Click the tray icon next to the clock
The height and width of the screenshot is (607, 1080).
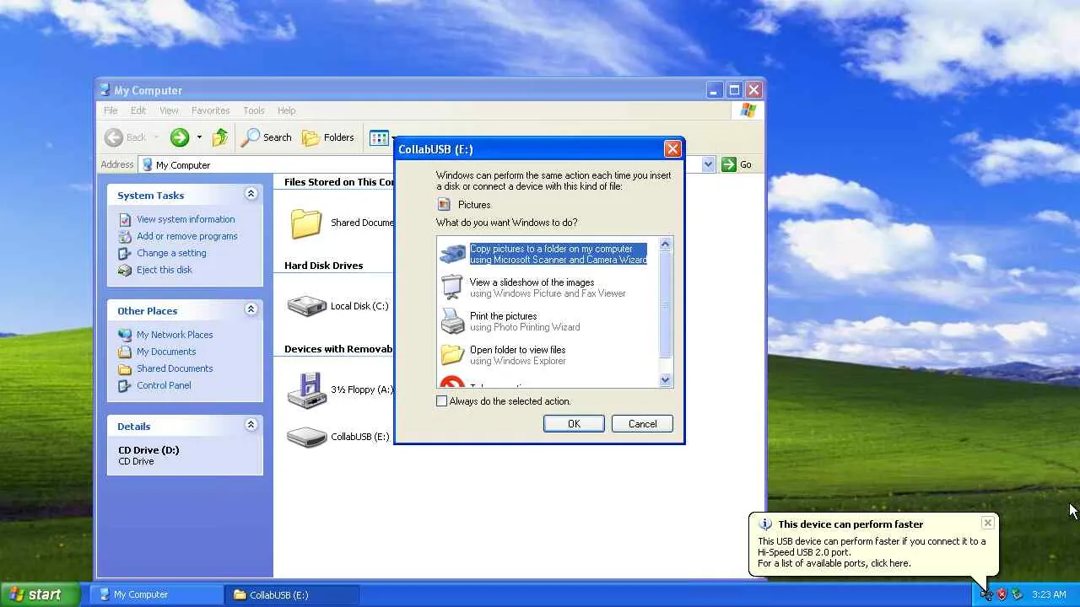coord(1018,594)
